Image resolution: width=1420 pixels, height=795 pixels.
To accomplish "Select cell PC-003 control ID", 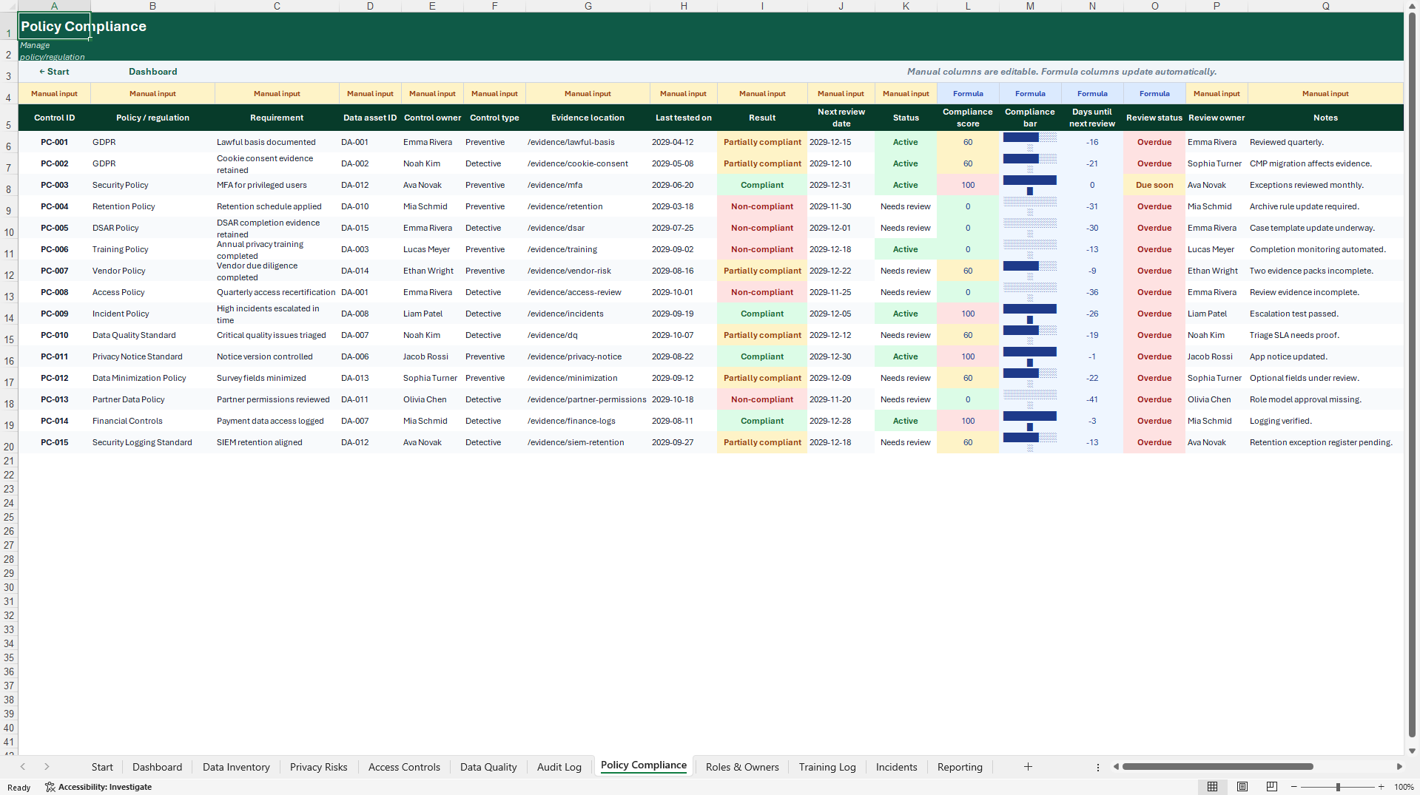I will 54,185.
